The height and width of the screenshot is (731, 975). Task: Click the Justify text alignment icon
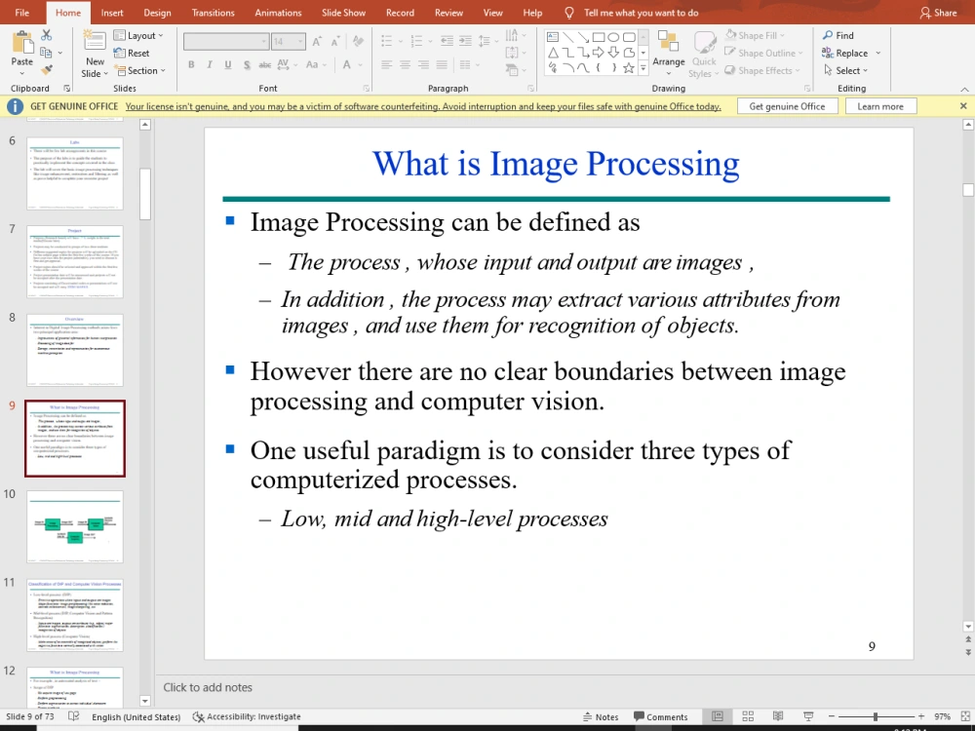(442, 64)
